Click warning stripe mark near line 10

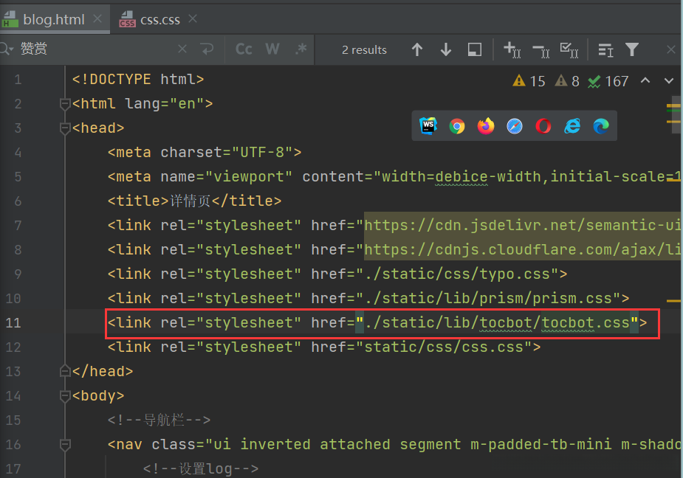[x=673, y=300]
